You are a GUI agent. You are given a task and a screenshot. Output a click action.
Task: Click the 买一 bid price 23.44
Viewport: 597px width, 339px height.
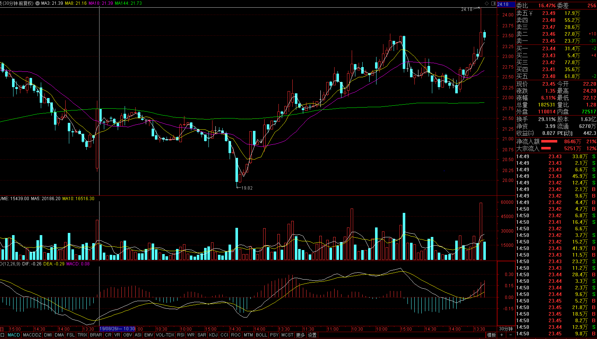point(549,48)
